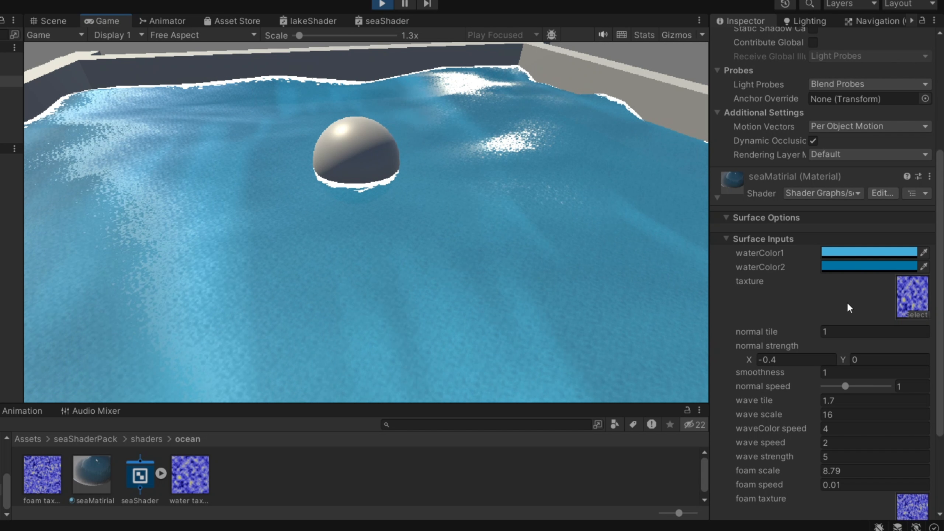Click the Pause button in the top toolbar
The image size is (944, 531).
(x=405, y=4)
